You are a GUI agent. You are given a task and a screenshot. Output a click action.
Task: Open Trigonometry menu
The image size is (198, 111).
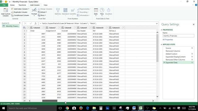pyautogui.click(x=84, y=9)
